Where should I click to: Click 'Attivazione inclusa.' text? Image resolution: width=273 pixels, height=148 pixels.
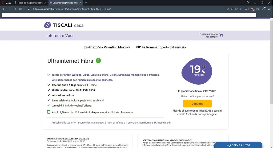pos(63,95)
